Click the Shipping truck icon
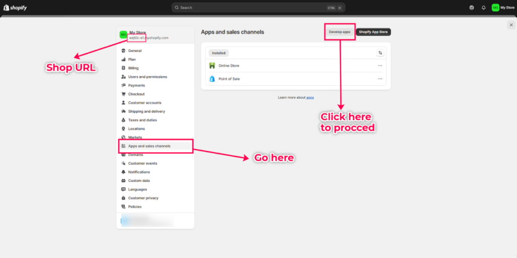Screen dimensions: 517x258 pyautogui.click(x=123, y=111)
